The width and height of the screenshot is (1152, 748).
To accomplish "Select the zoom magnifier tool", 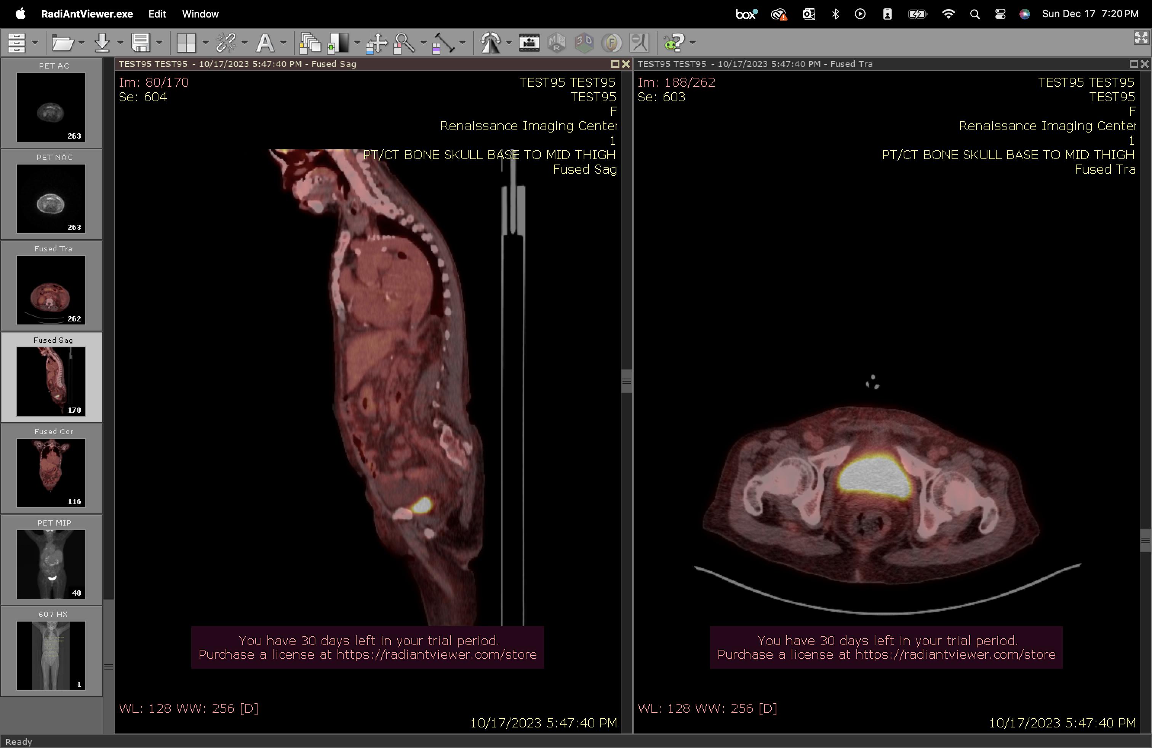I will [x=405, y=43].
